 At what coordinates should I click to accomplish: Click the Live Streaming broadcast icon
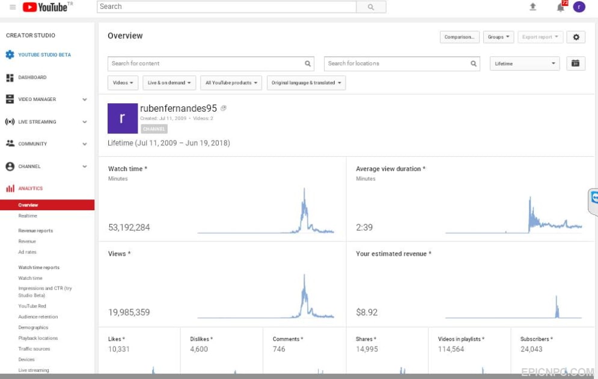[x=10, y=122]
